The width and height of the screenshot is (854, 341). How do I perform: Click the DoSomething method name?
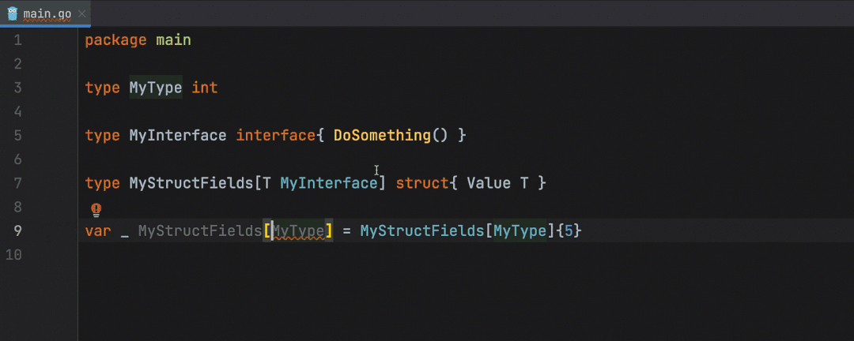point(382,136)
